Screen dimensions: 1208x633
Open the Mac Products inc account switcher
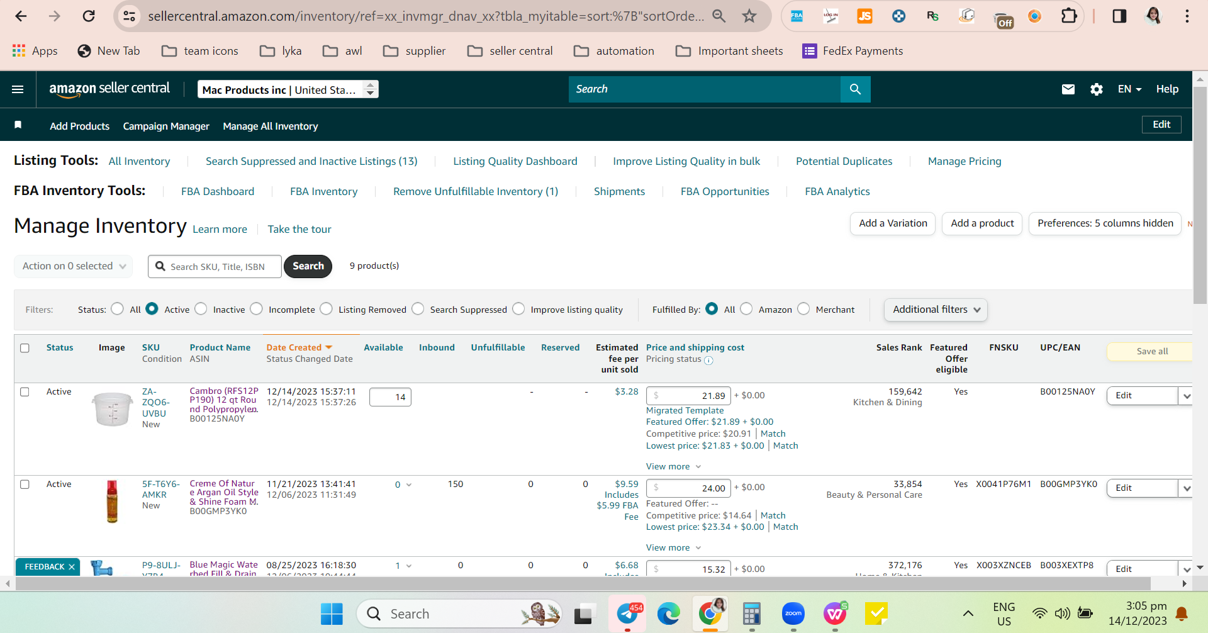click(x=288, y=89)
